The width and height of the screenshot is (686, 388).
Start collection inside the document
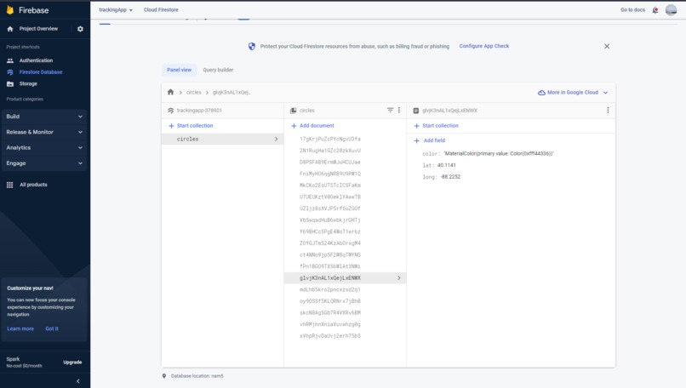coord(436,126)
